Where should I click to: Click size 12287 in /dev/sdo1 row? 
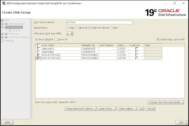[x=123, y=52]
